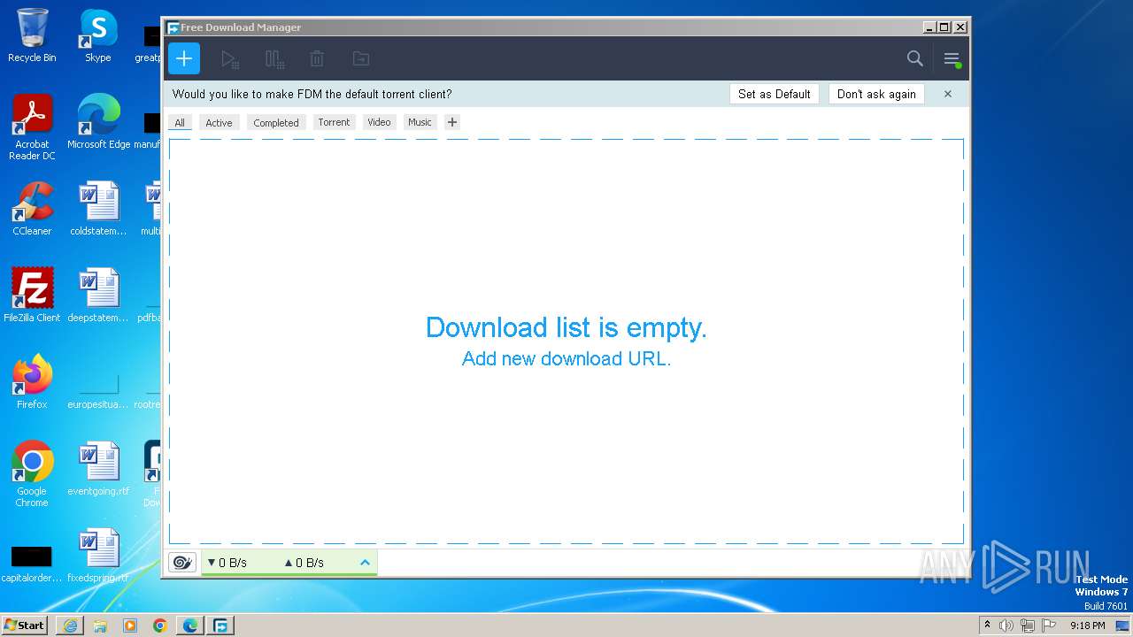Open CCleaner desktop shortcut

[x=32, y=209]
